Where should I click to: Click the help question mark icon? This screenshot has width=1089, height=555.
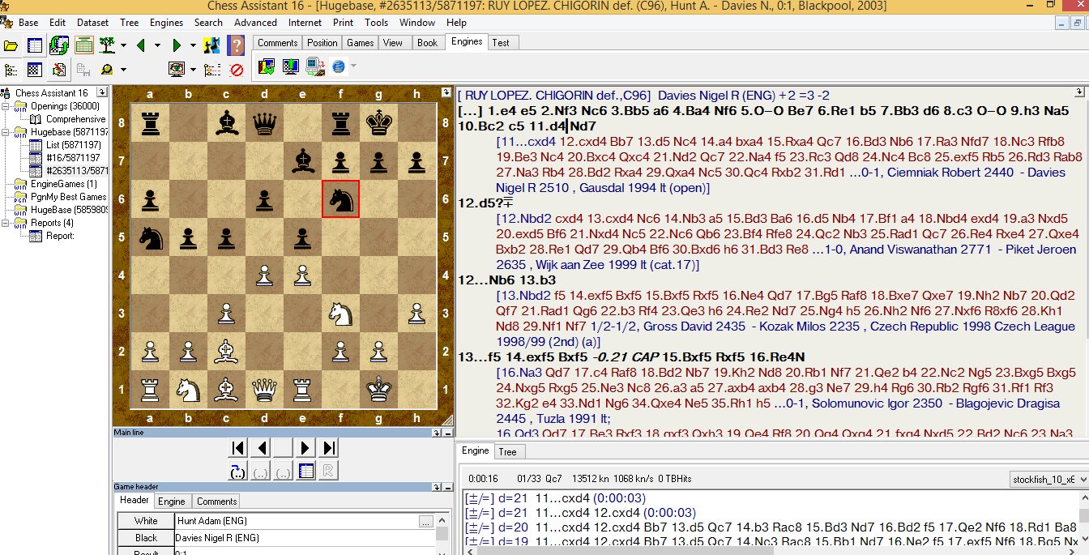click(237, 45)
